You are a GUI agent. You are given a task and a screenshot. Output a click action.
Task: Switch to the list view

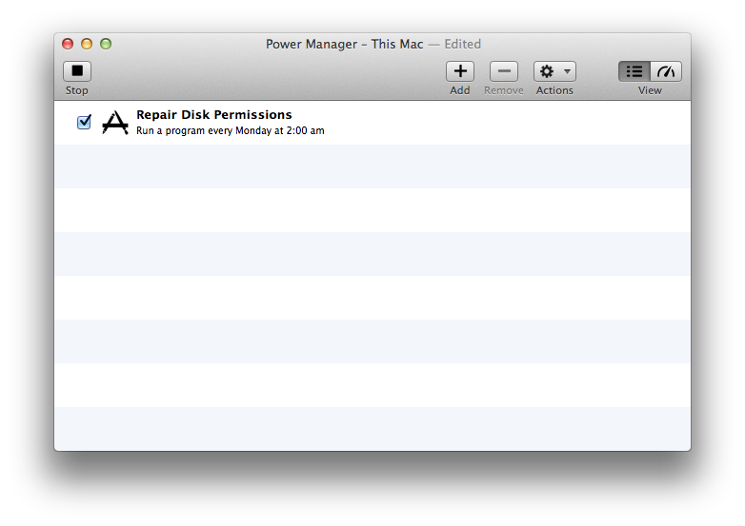pos(634,71)
